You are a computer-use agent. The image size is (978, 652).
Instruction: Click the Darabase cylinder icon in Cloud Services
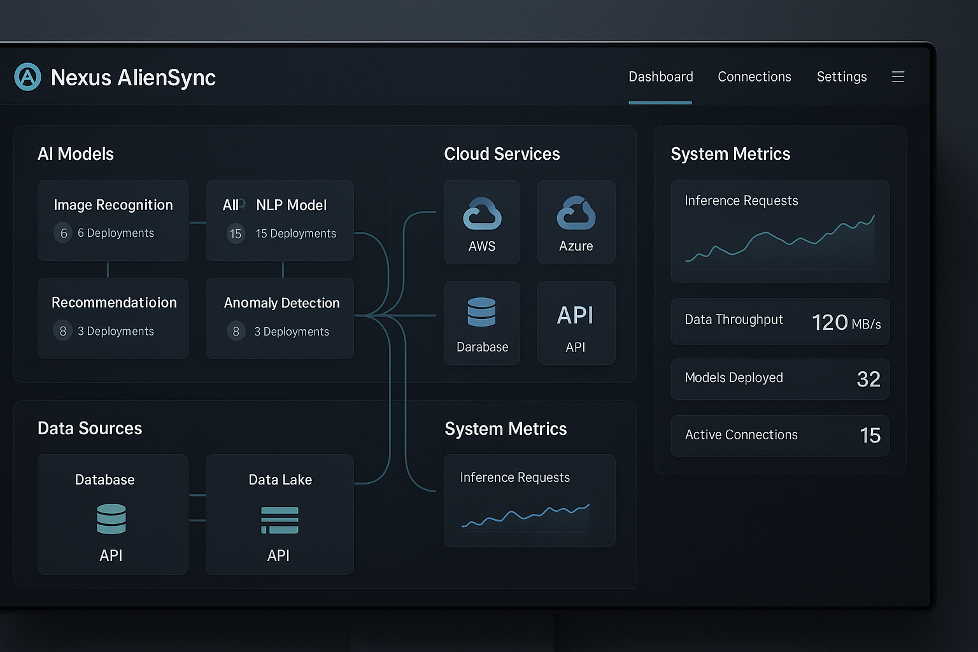tap(482, 311)
